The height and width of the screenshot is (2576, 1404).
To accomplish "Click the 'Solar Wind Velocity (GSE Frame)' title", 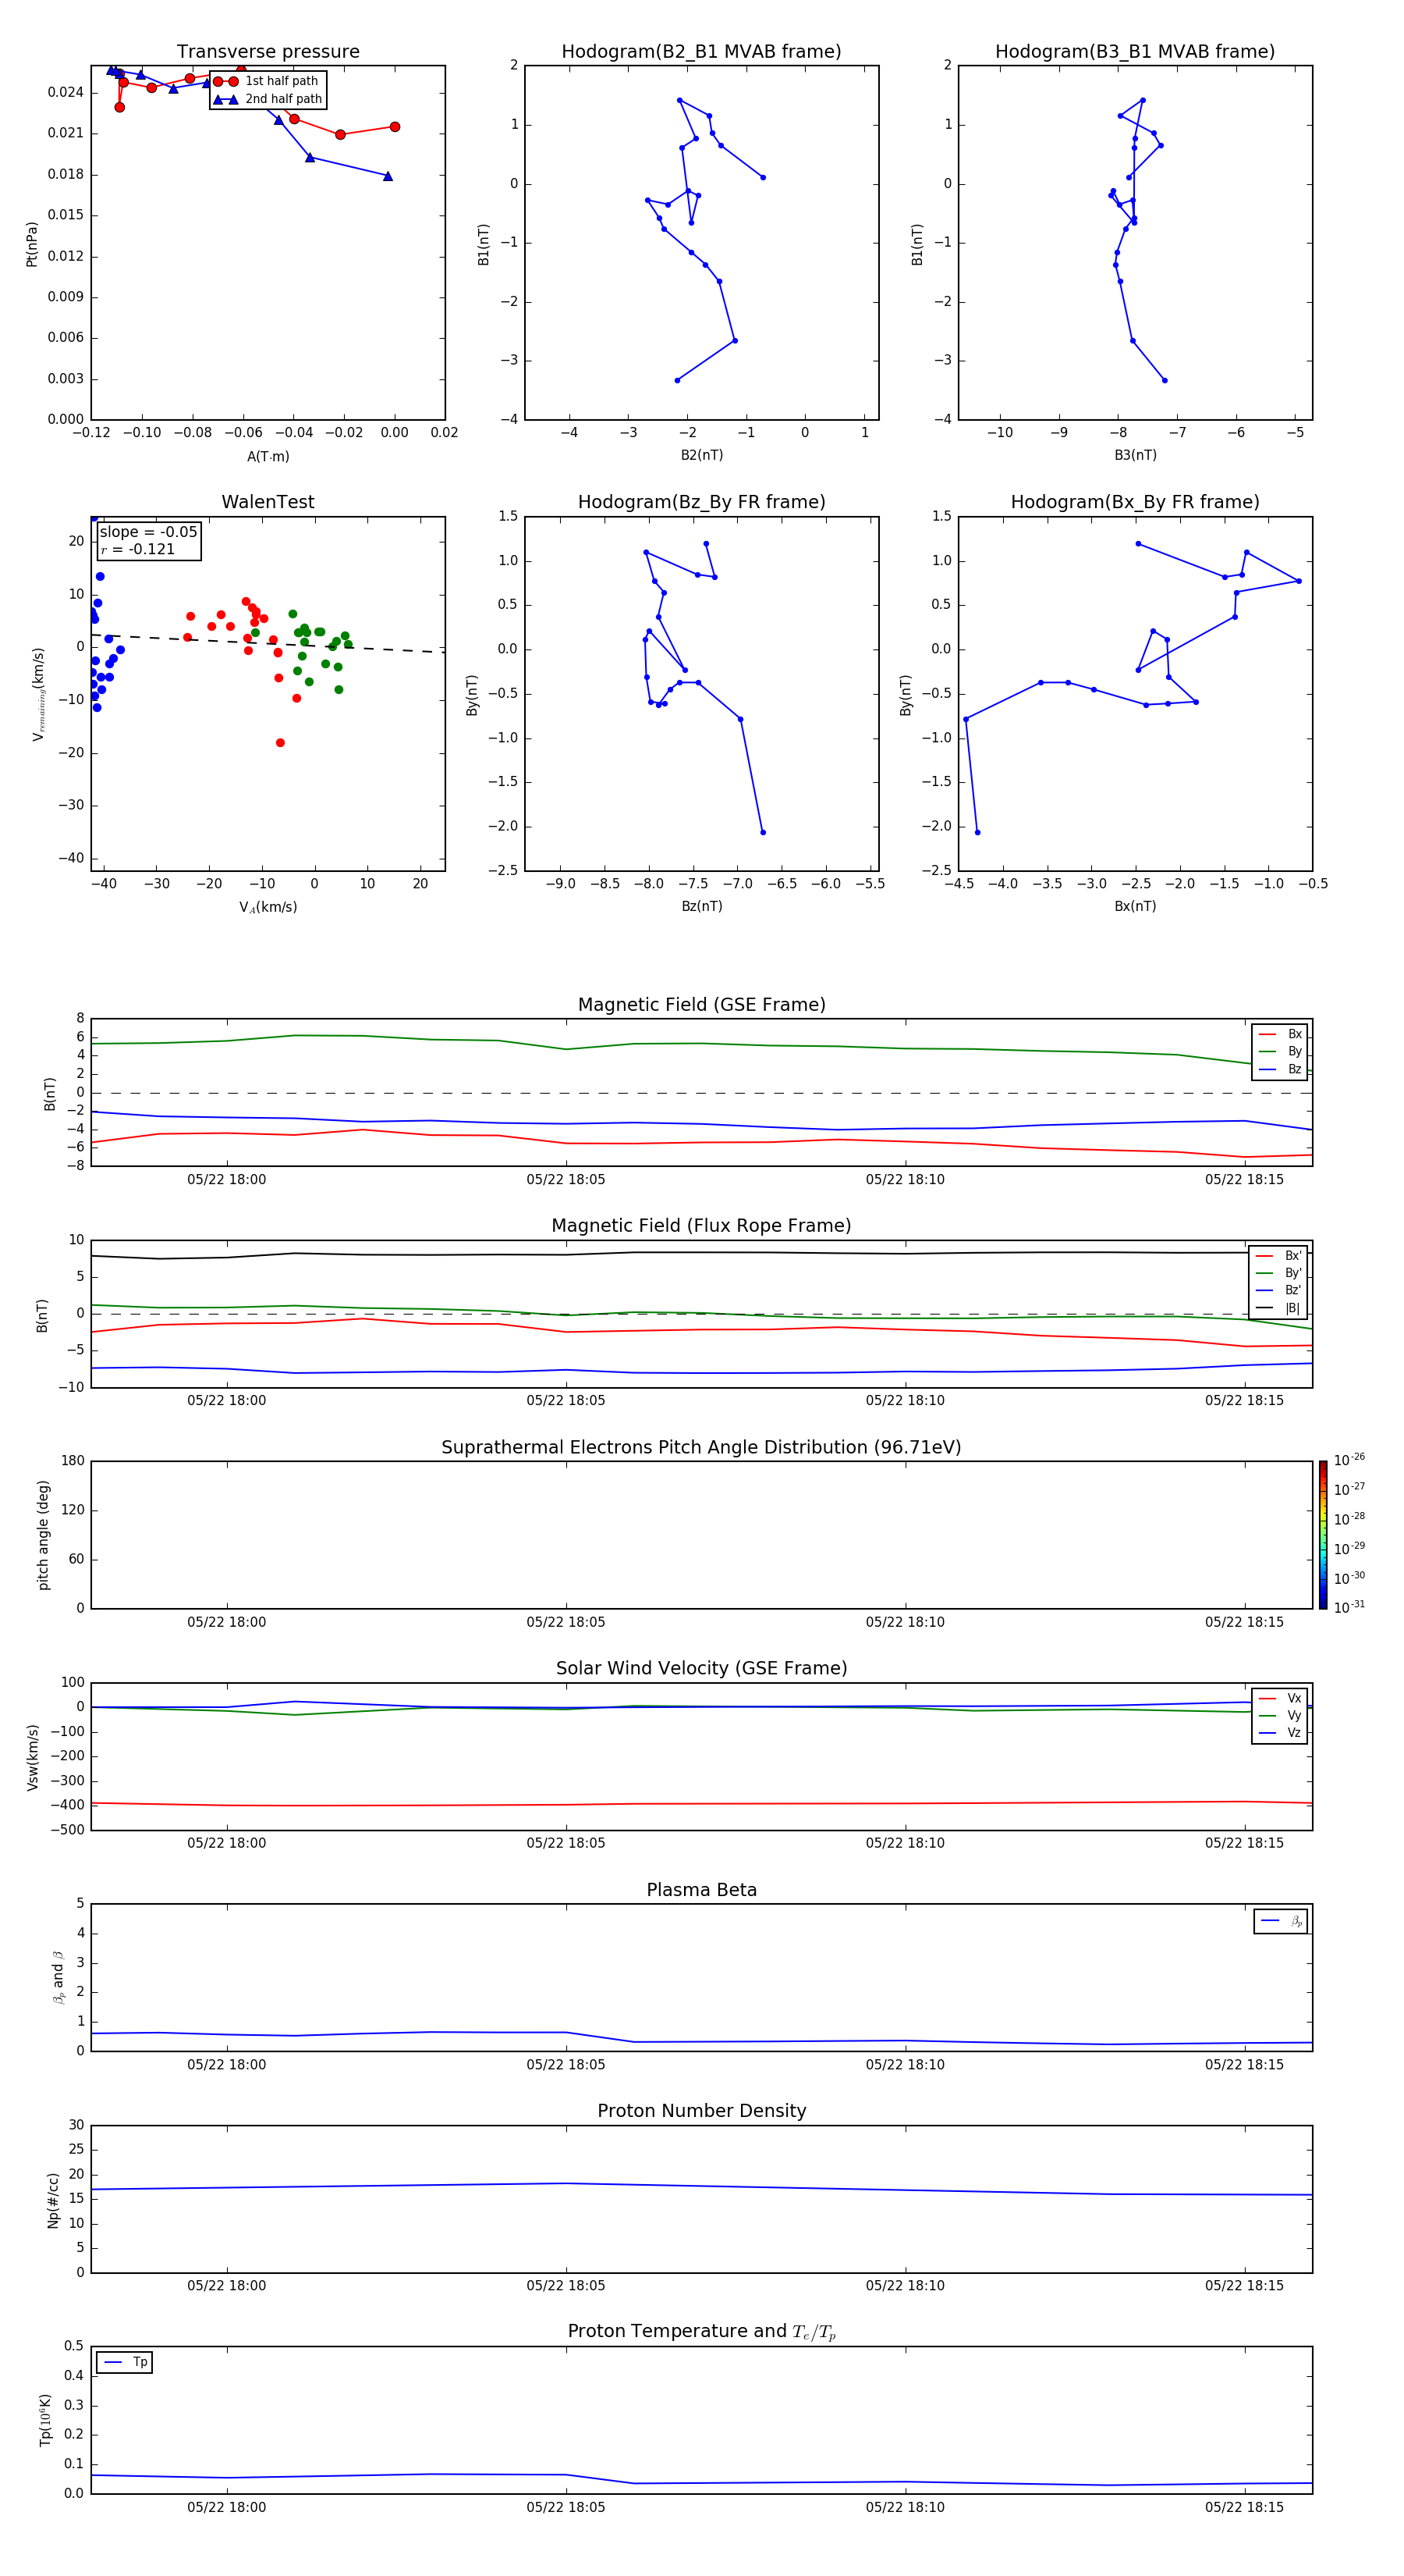I will (x=701, y=1668).
